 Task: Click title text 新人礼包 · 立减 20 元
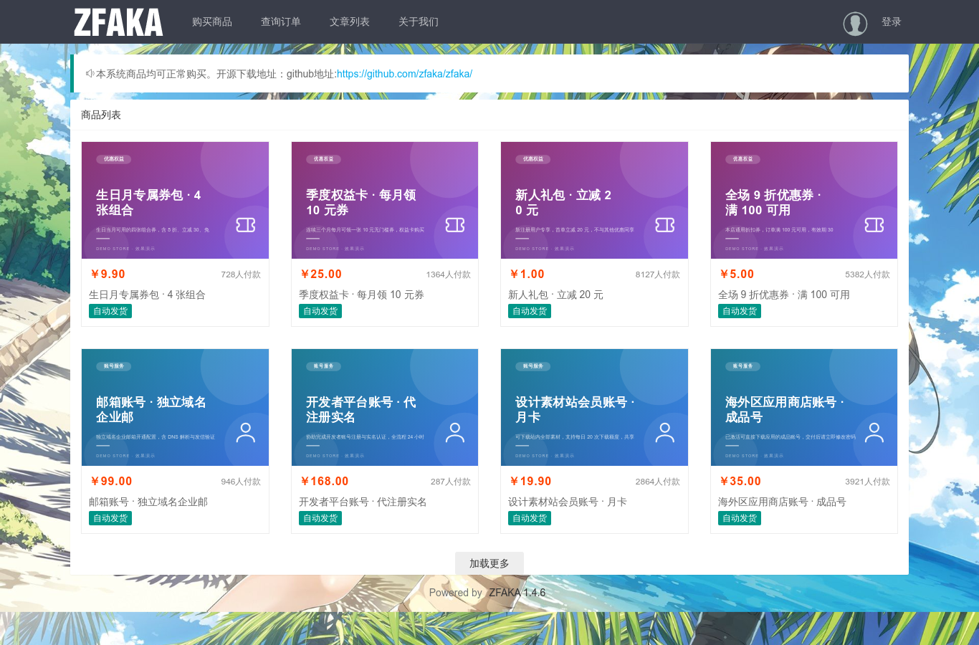555,295
